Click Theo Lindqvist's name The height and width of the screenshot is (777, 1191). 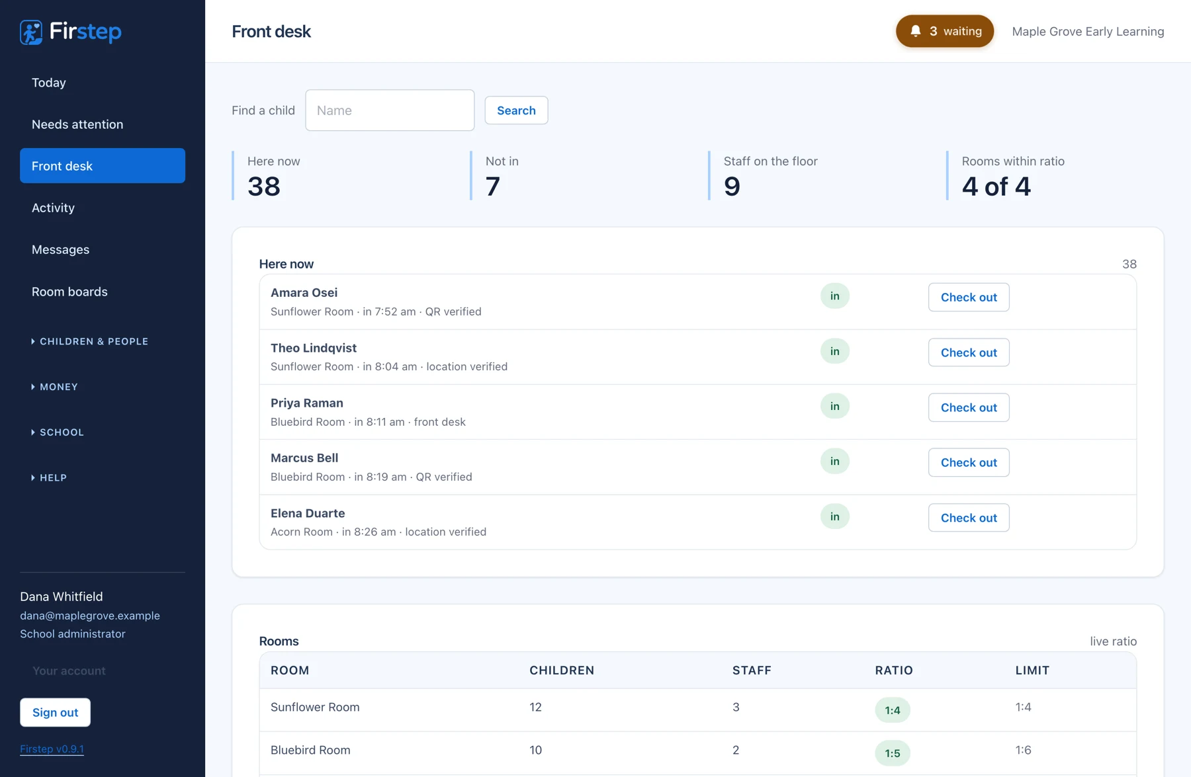click(314, 348)
